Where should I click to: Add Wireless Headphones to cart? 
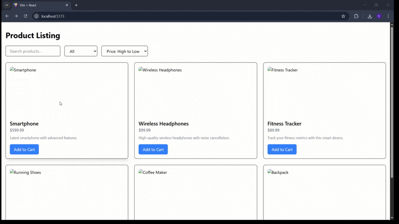coord(153,149)
